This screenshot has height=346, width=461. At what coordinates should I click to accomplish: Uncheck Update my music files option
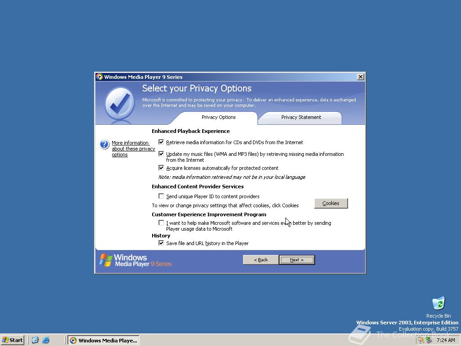(161, 154)
